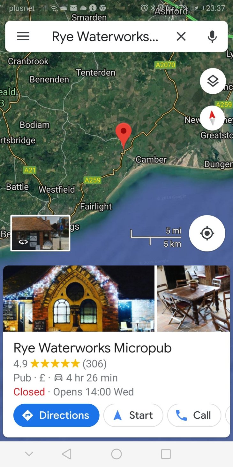Screen dimensions: 233x467
Task: Tap the Directions button
Action: (x=56, y=415)
